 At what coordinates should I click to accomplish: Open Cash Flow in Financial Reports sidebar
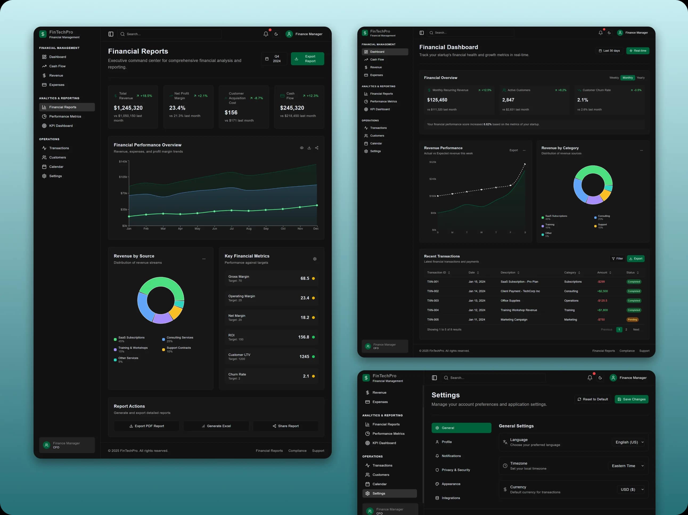[67, 66]
